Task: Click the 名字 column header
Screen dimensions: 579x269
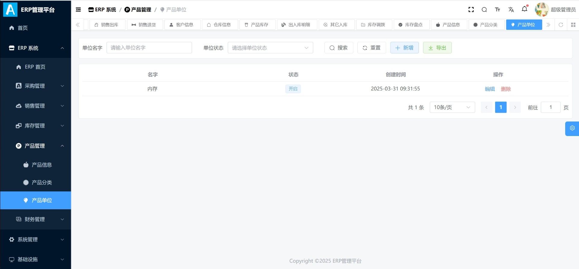Action: 153,74
